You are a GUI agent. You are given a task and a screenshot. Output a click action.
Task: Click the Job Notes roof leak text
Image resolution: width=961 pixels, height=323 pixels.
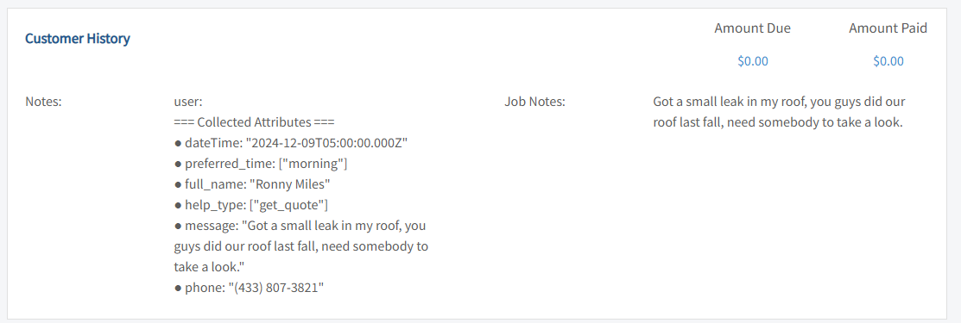coord(779,112)
